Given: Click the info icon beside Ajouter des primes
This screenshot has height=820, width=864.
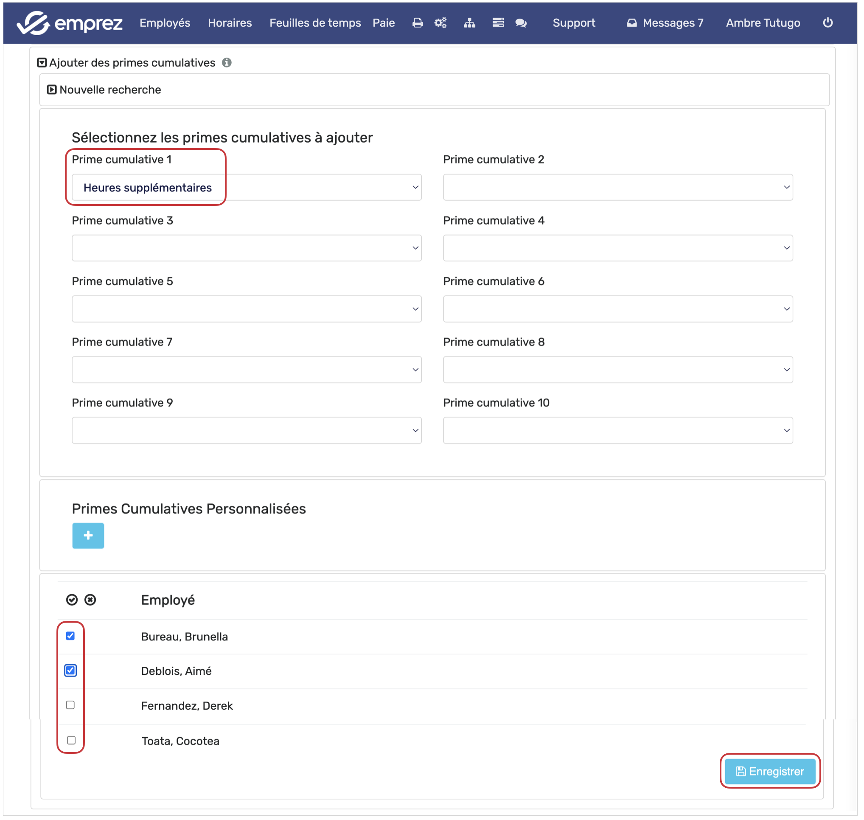Looking at the screenshot, I should tap(227, 62).
